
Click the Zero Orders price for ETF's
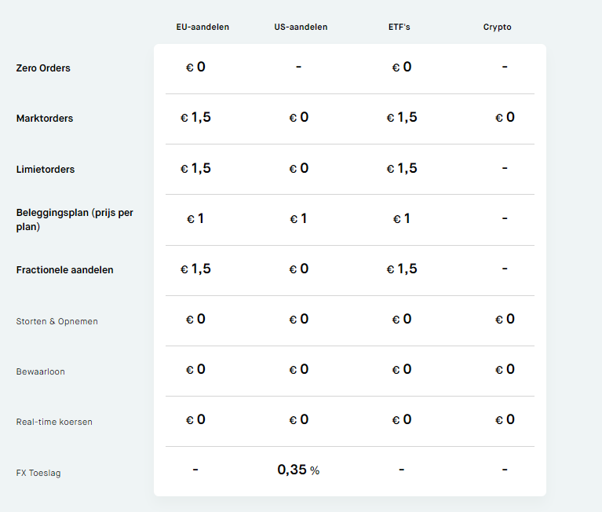(401, 68)
